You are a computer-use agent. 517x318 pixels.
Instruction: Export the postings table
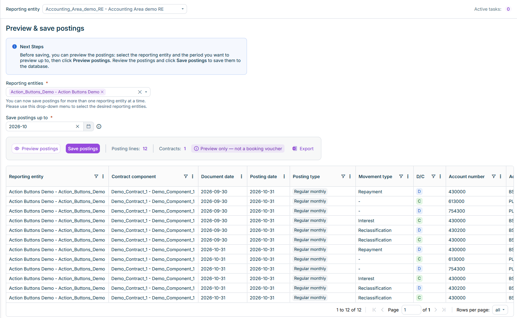[x=303, y=148]
